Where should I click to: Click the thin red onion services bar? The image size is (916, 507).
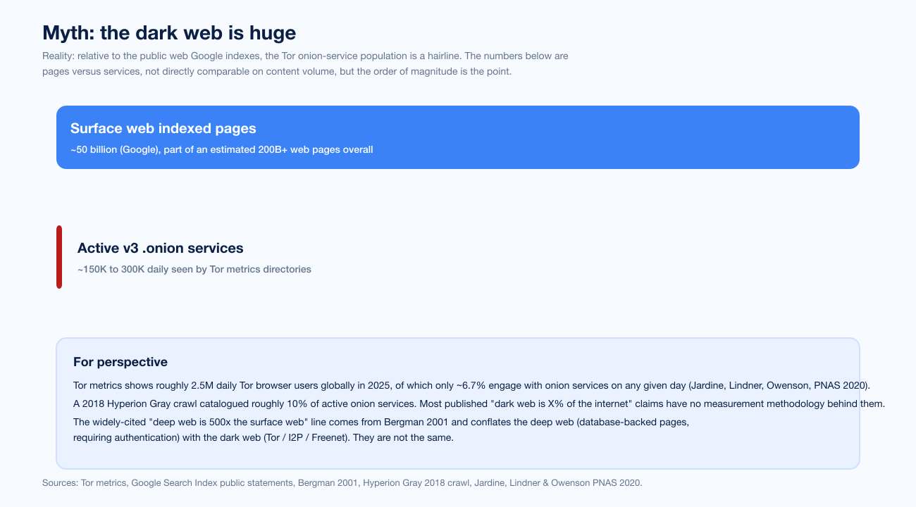(x=59, y=257)
